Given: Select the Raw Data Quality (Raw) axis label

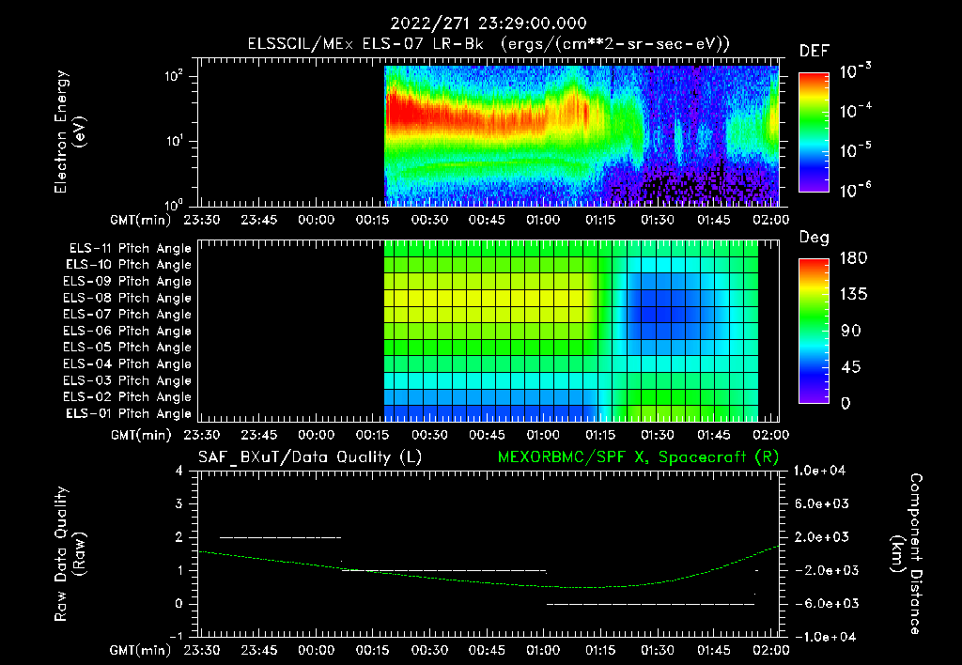Looking at the screenshot, I should [70, 554].
